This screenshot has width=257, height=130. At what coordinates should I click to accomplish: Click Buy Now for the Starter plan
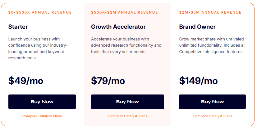tap(42, 102)
